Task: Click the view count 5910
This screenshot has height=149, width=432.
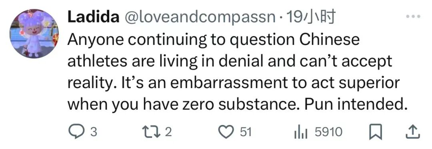Action: click(328, 132)
